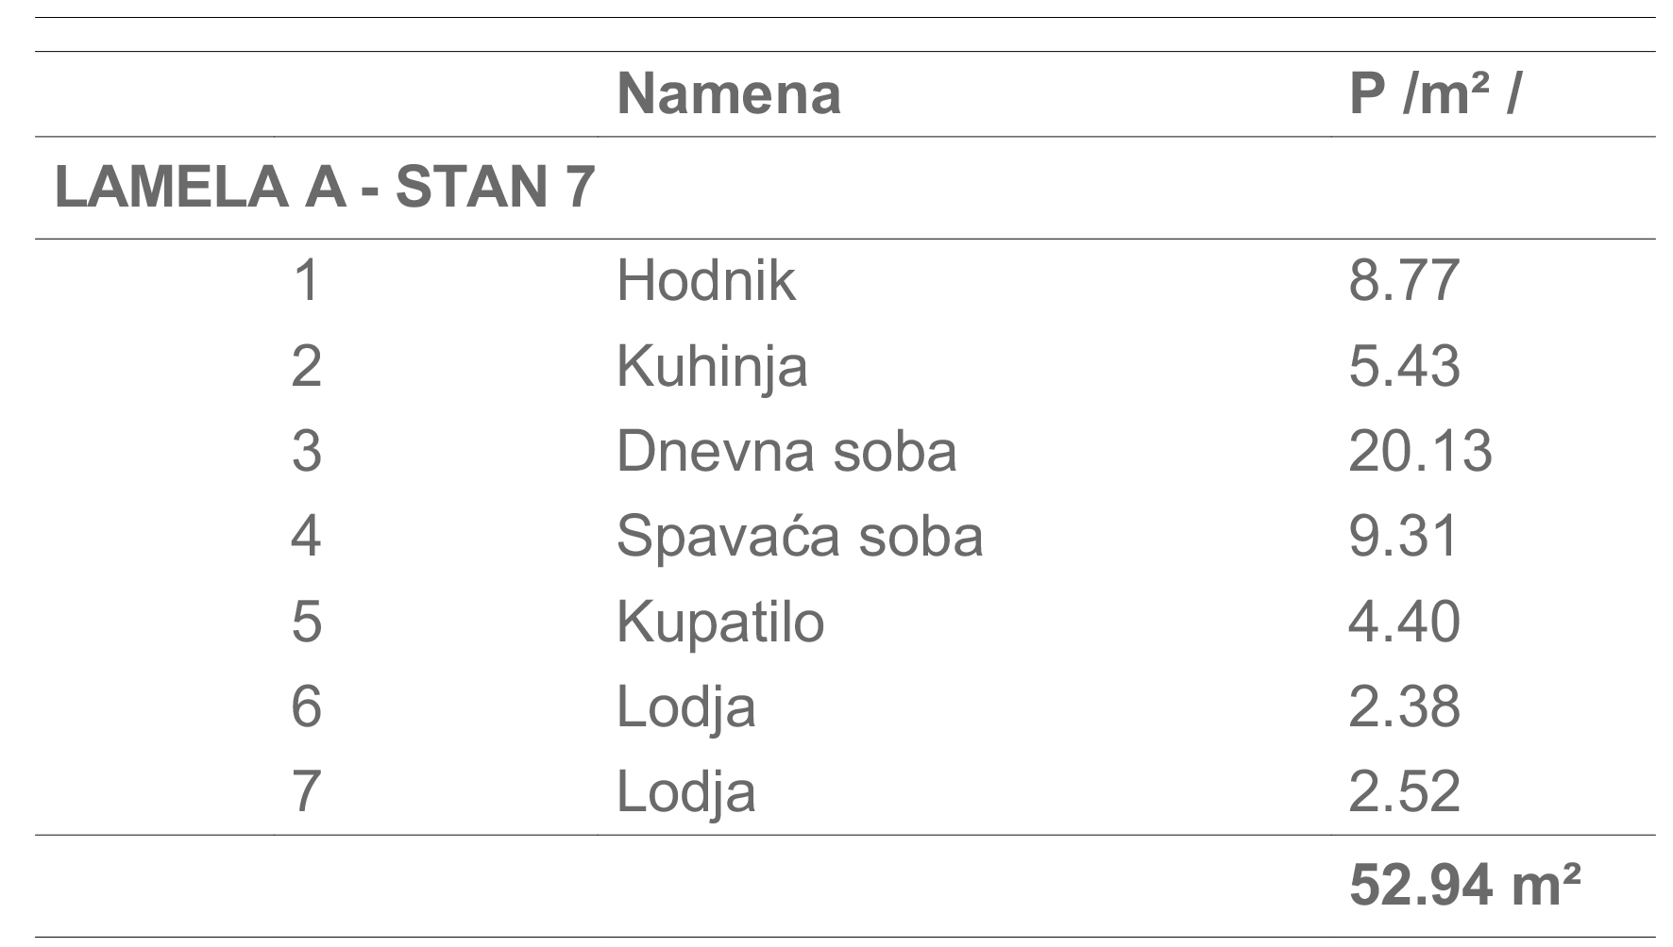This screenshot has height=947, width=1673.
Task: Select row number 3
Action: pyautogui.click(x=306, y=451)
